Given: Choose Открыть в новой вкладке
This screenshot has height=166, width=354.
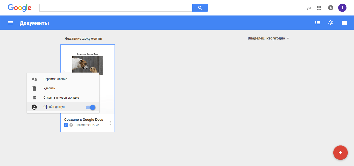Looking at the screenshot, I should pyautogui.click(x=61, y=98).
